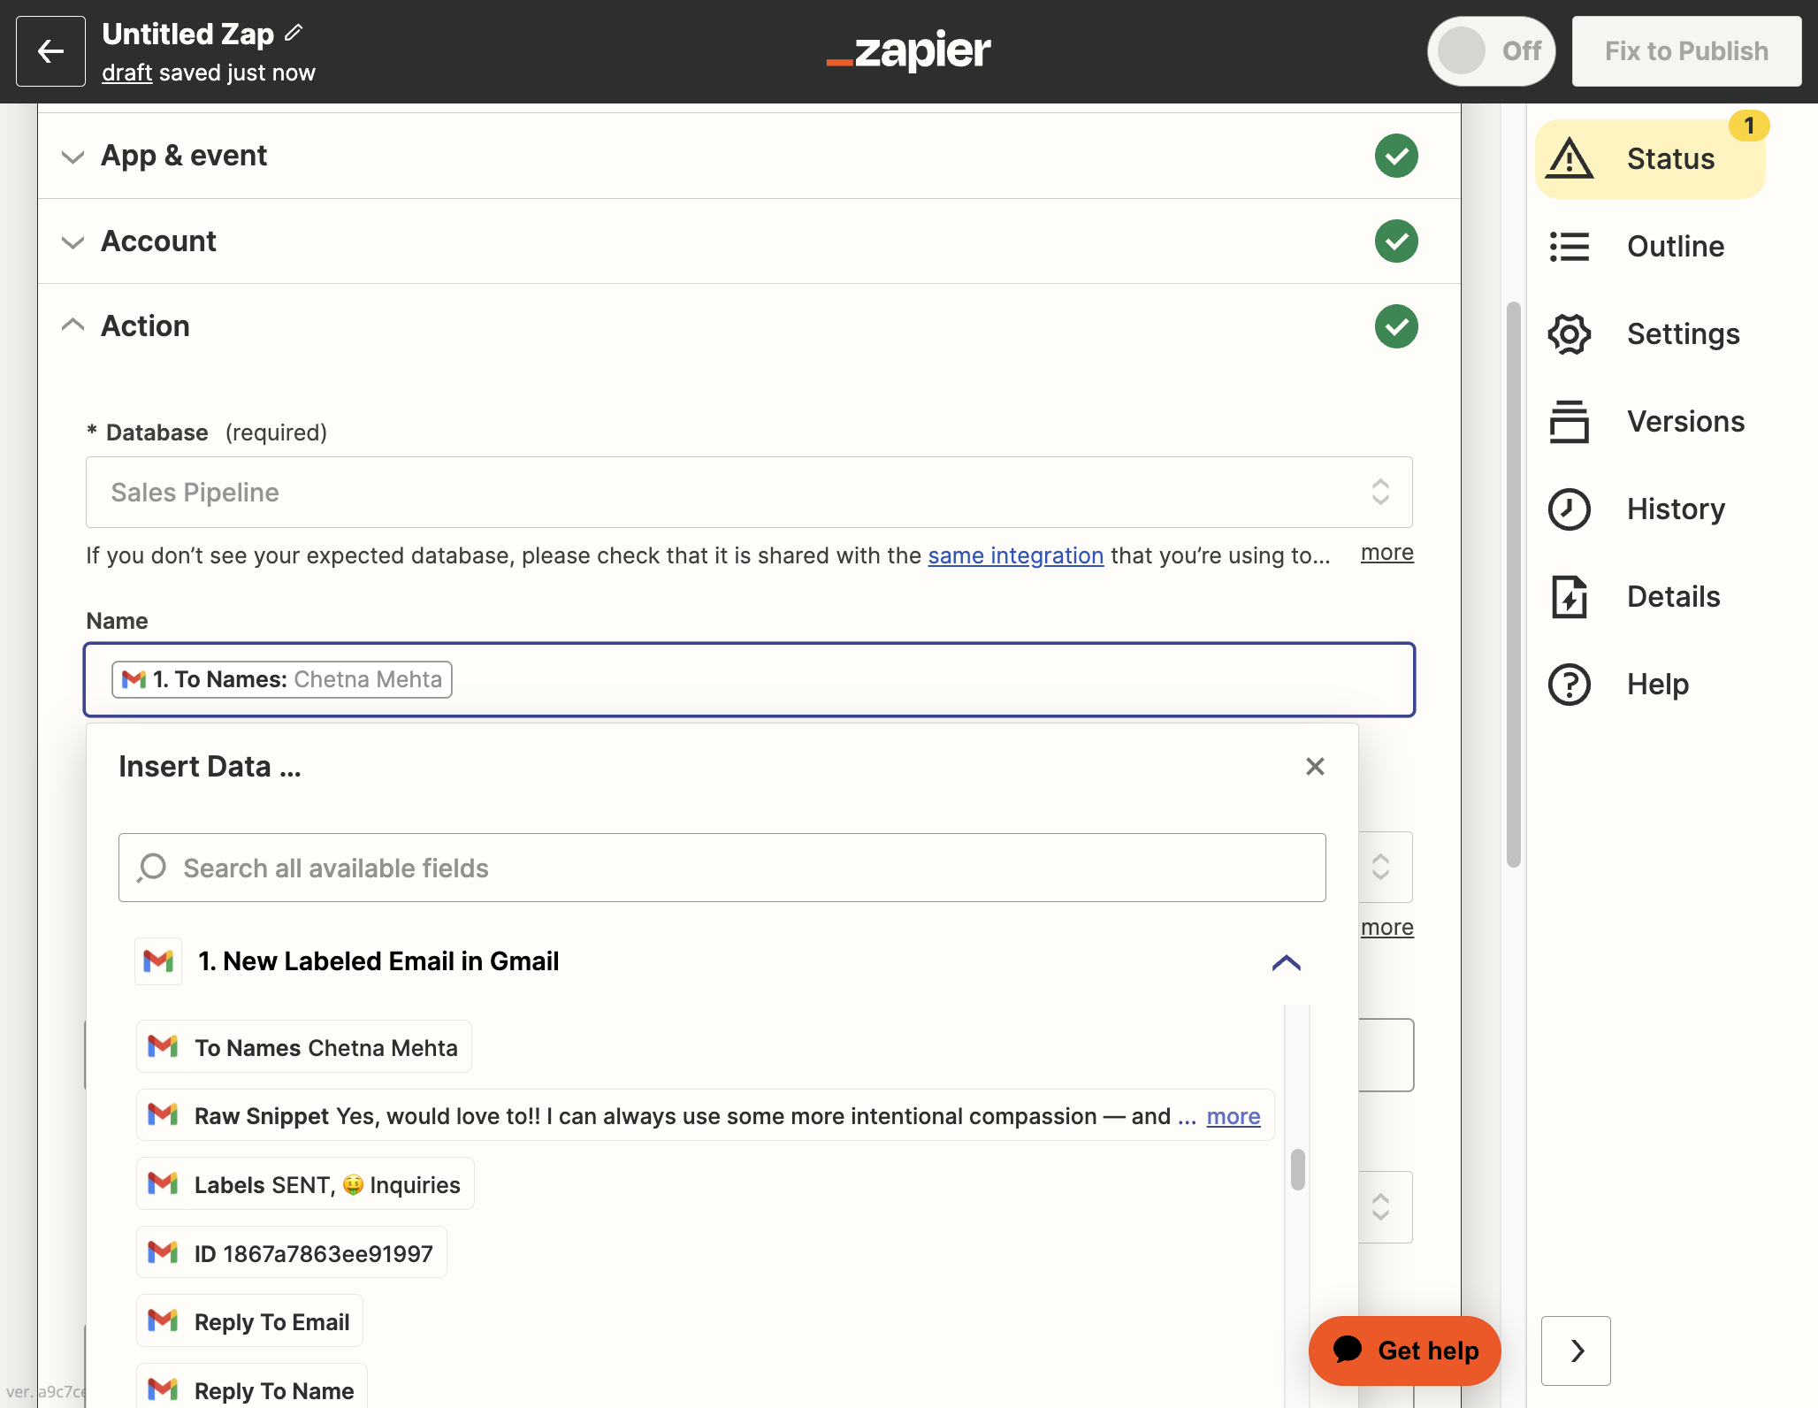
Task: Open the Outline list icon
Action: [x=1570, y=247]
